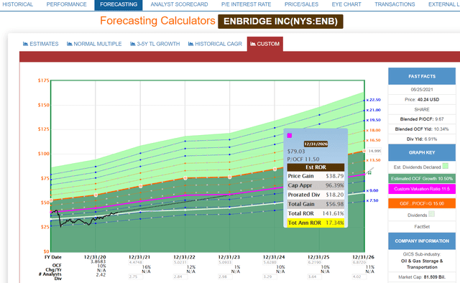The image size is (460, 283).
Task: Click the Price Gain $38.79 row
Action: 316,176
